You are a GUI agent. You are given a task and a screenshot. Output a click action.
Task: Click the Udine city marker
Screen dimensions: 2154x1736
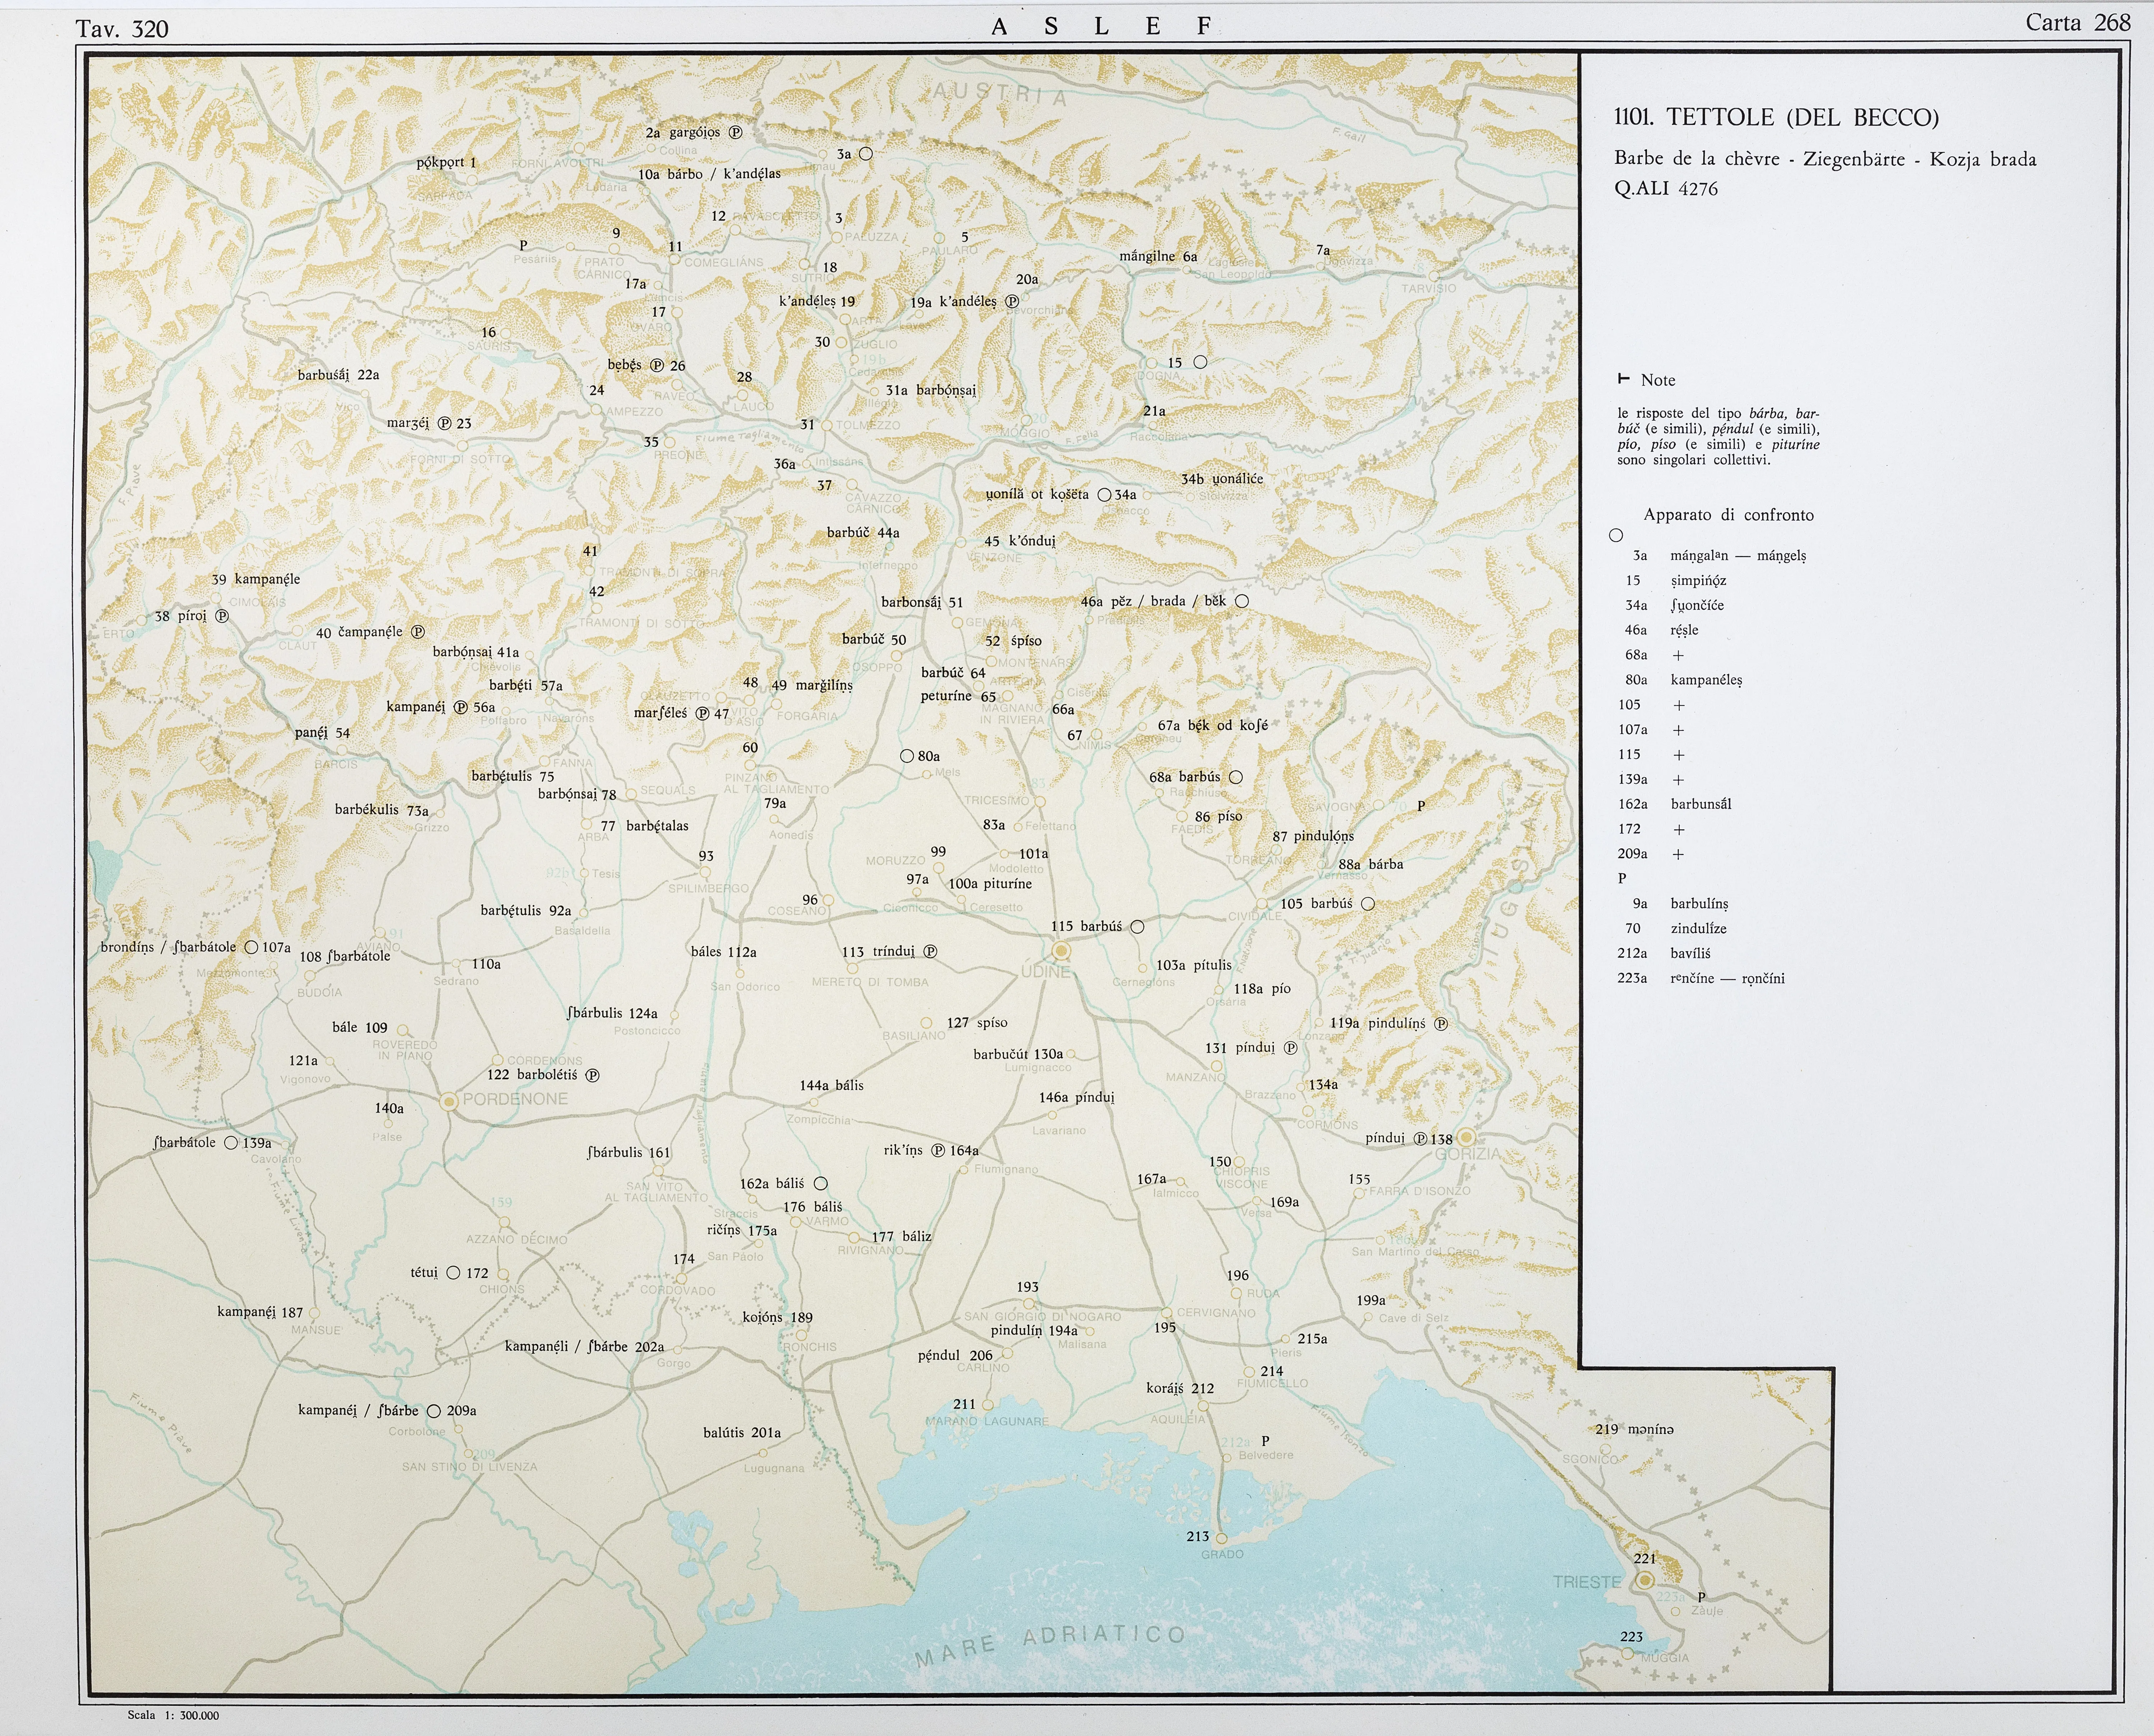(x=1062, y=951)
